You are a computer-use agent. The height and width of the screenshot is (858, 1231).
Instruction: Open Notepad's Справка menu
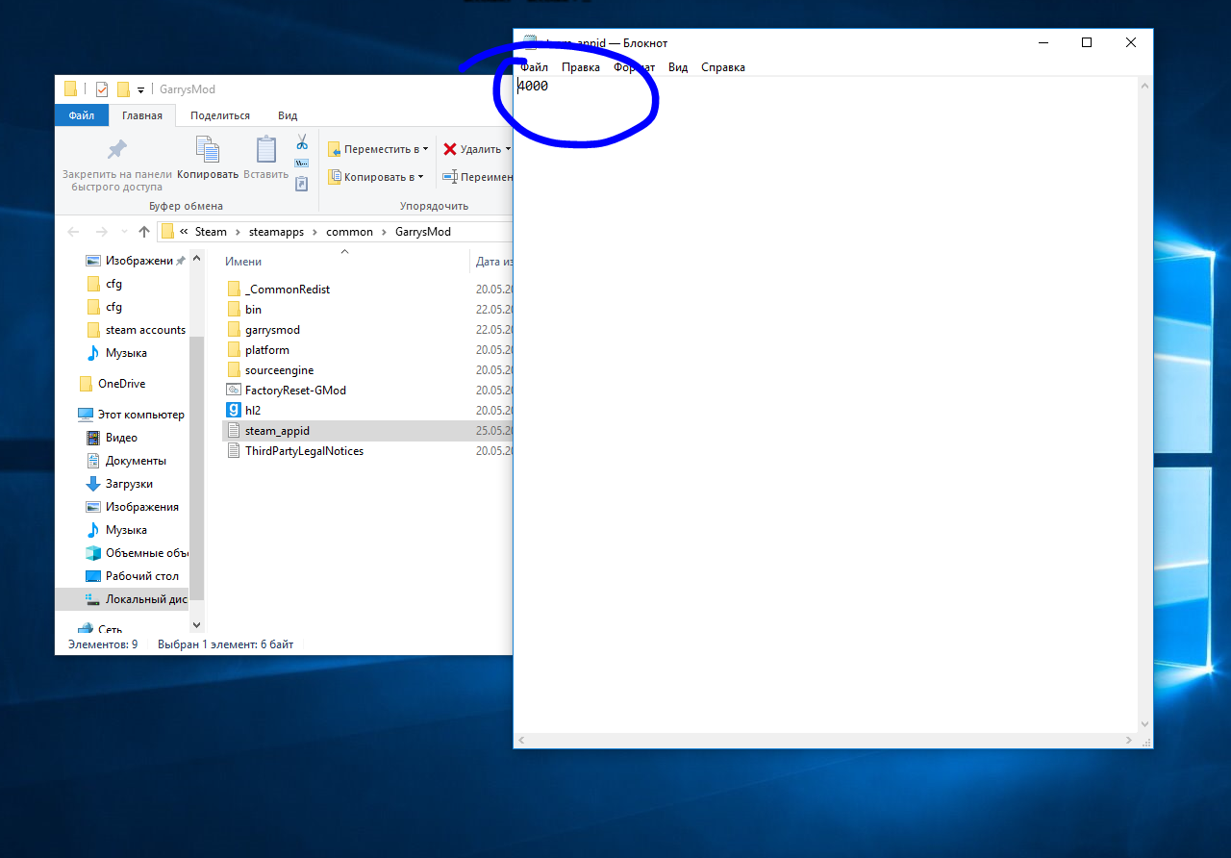[722, 67]
